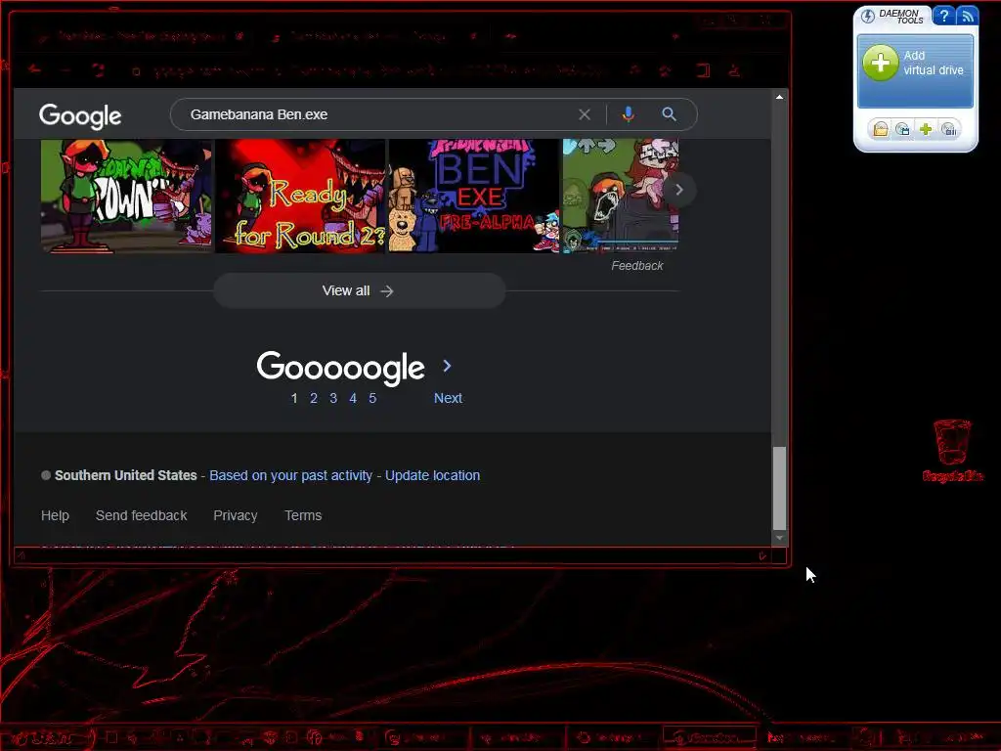Go to results page 4

[353, 399]
